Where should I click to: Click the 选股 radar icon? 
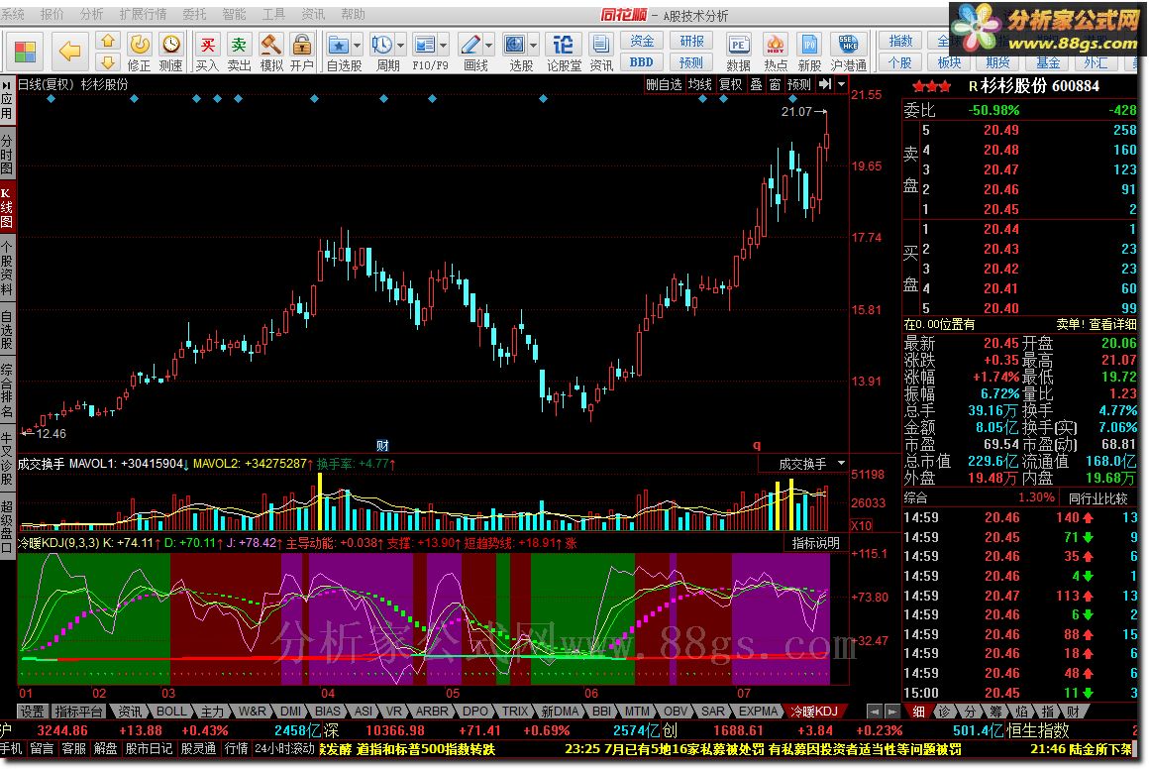tap(515, 45)
